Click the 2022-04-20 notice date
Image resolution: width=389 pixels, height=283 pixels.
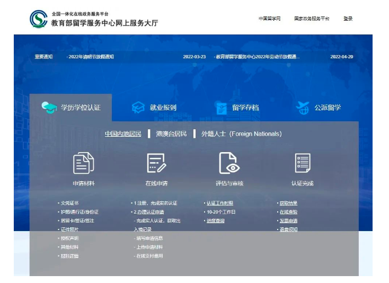point(342,57)
